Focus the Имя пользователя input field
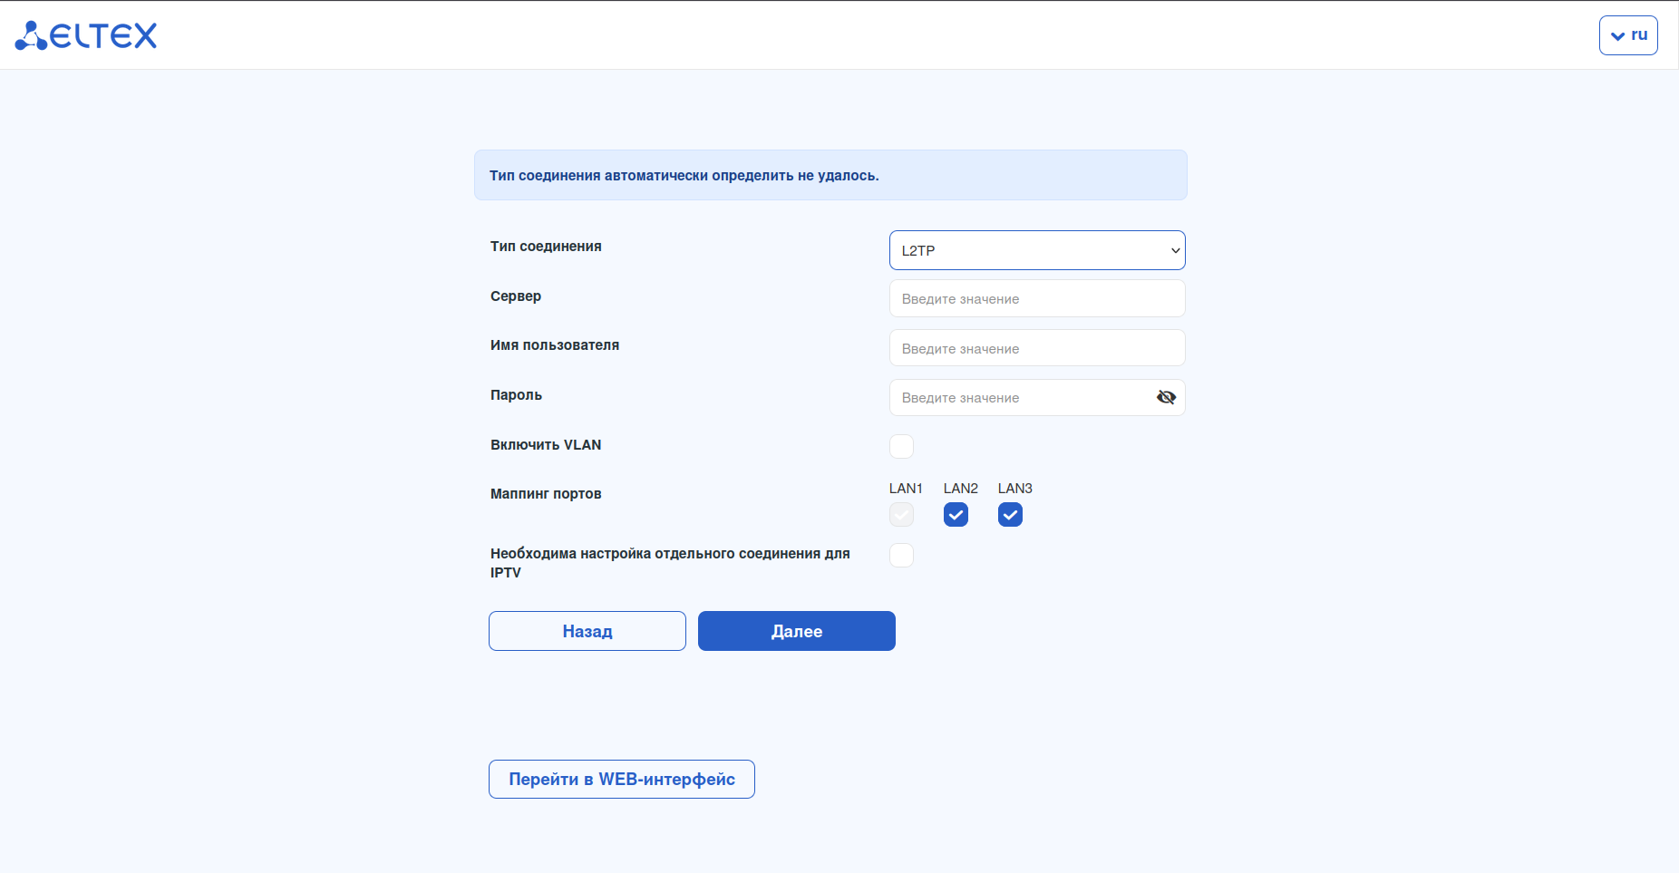This screenshot has height=873, width=1679. point(1037,348)
